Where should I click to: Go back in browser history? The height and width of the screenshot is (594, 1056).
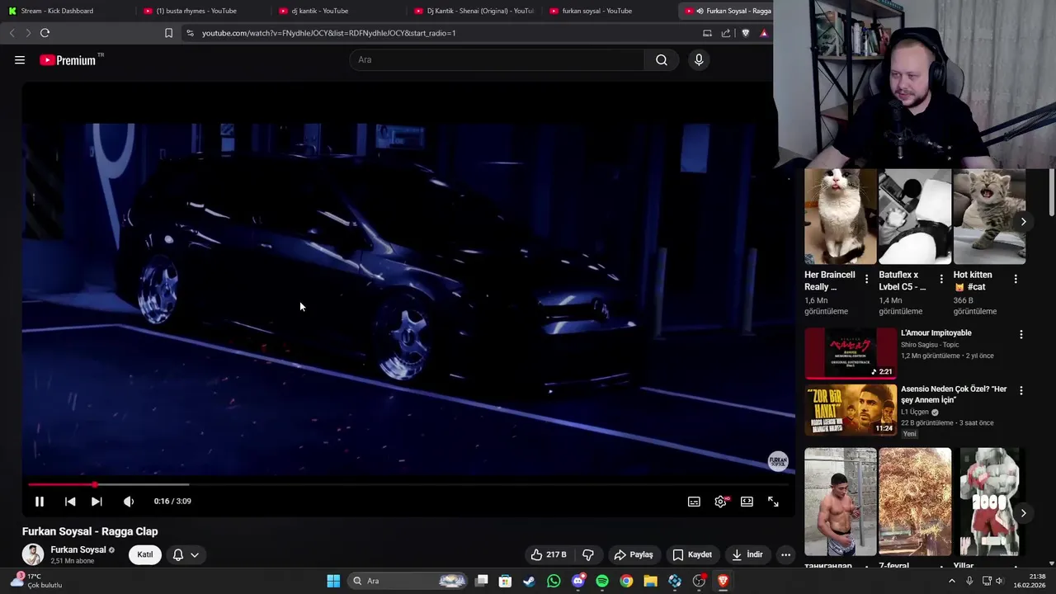point(12,33)
